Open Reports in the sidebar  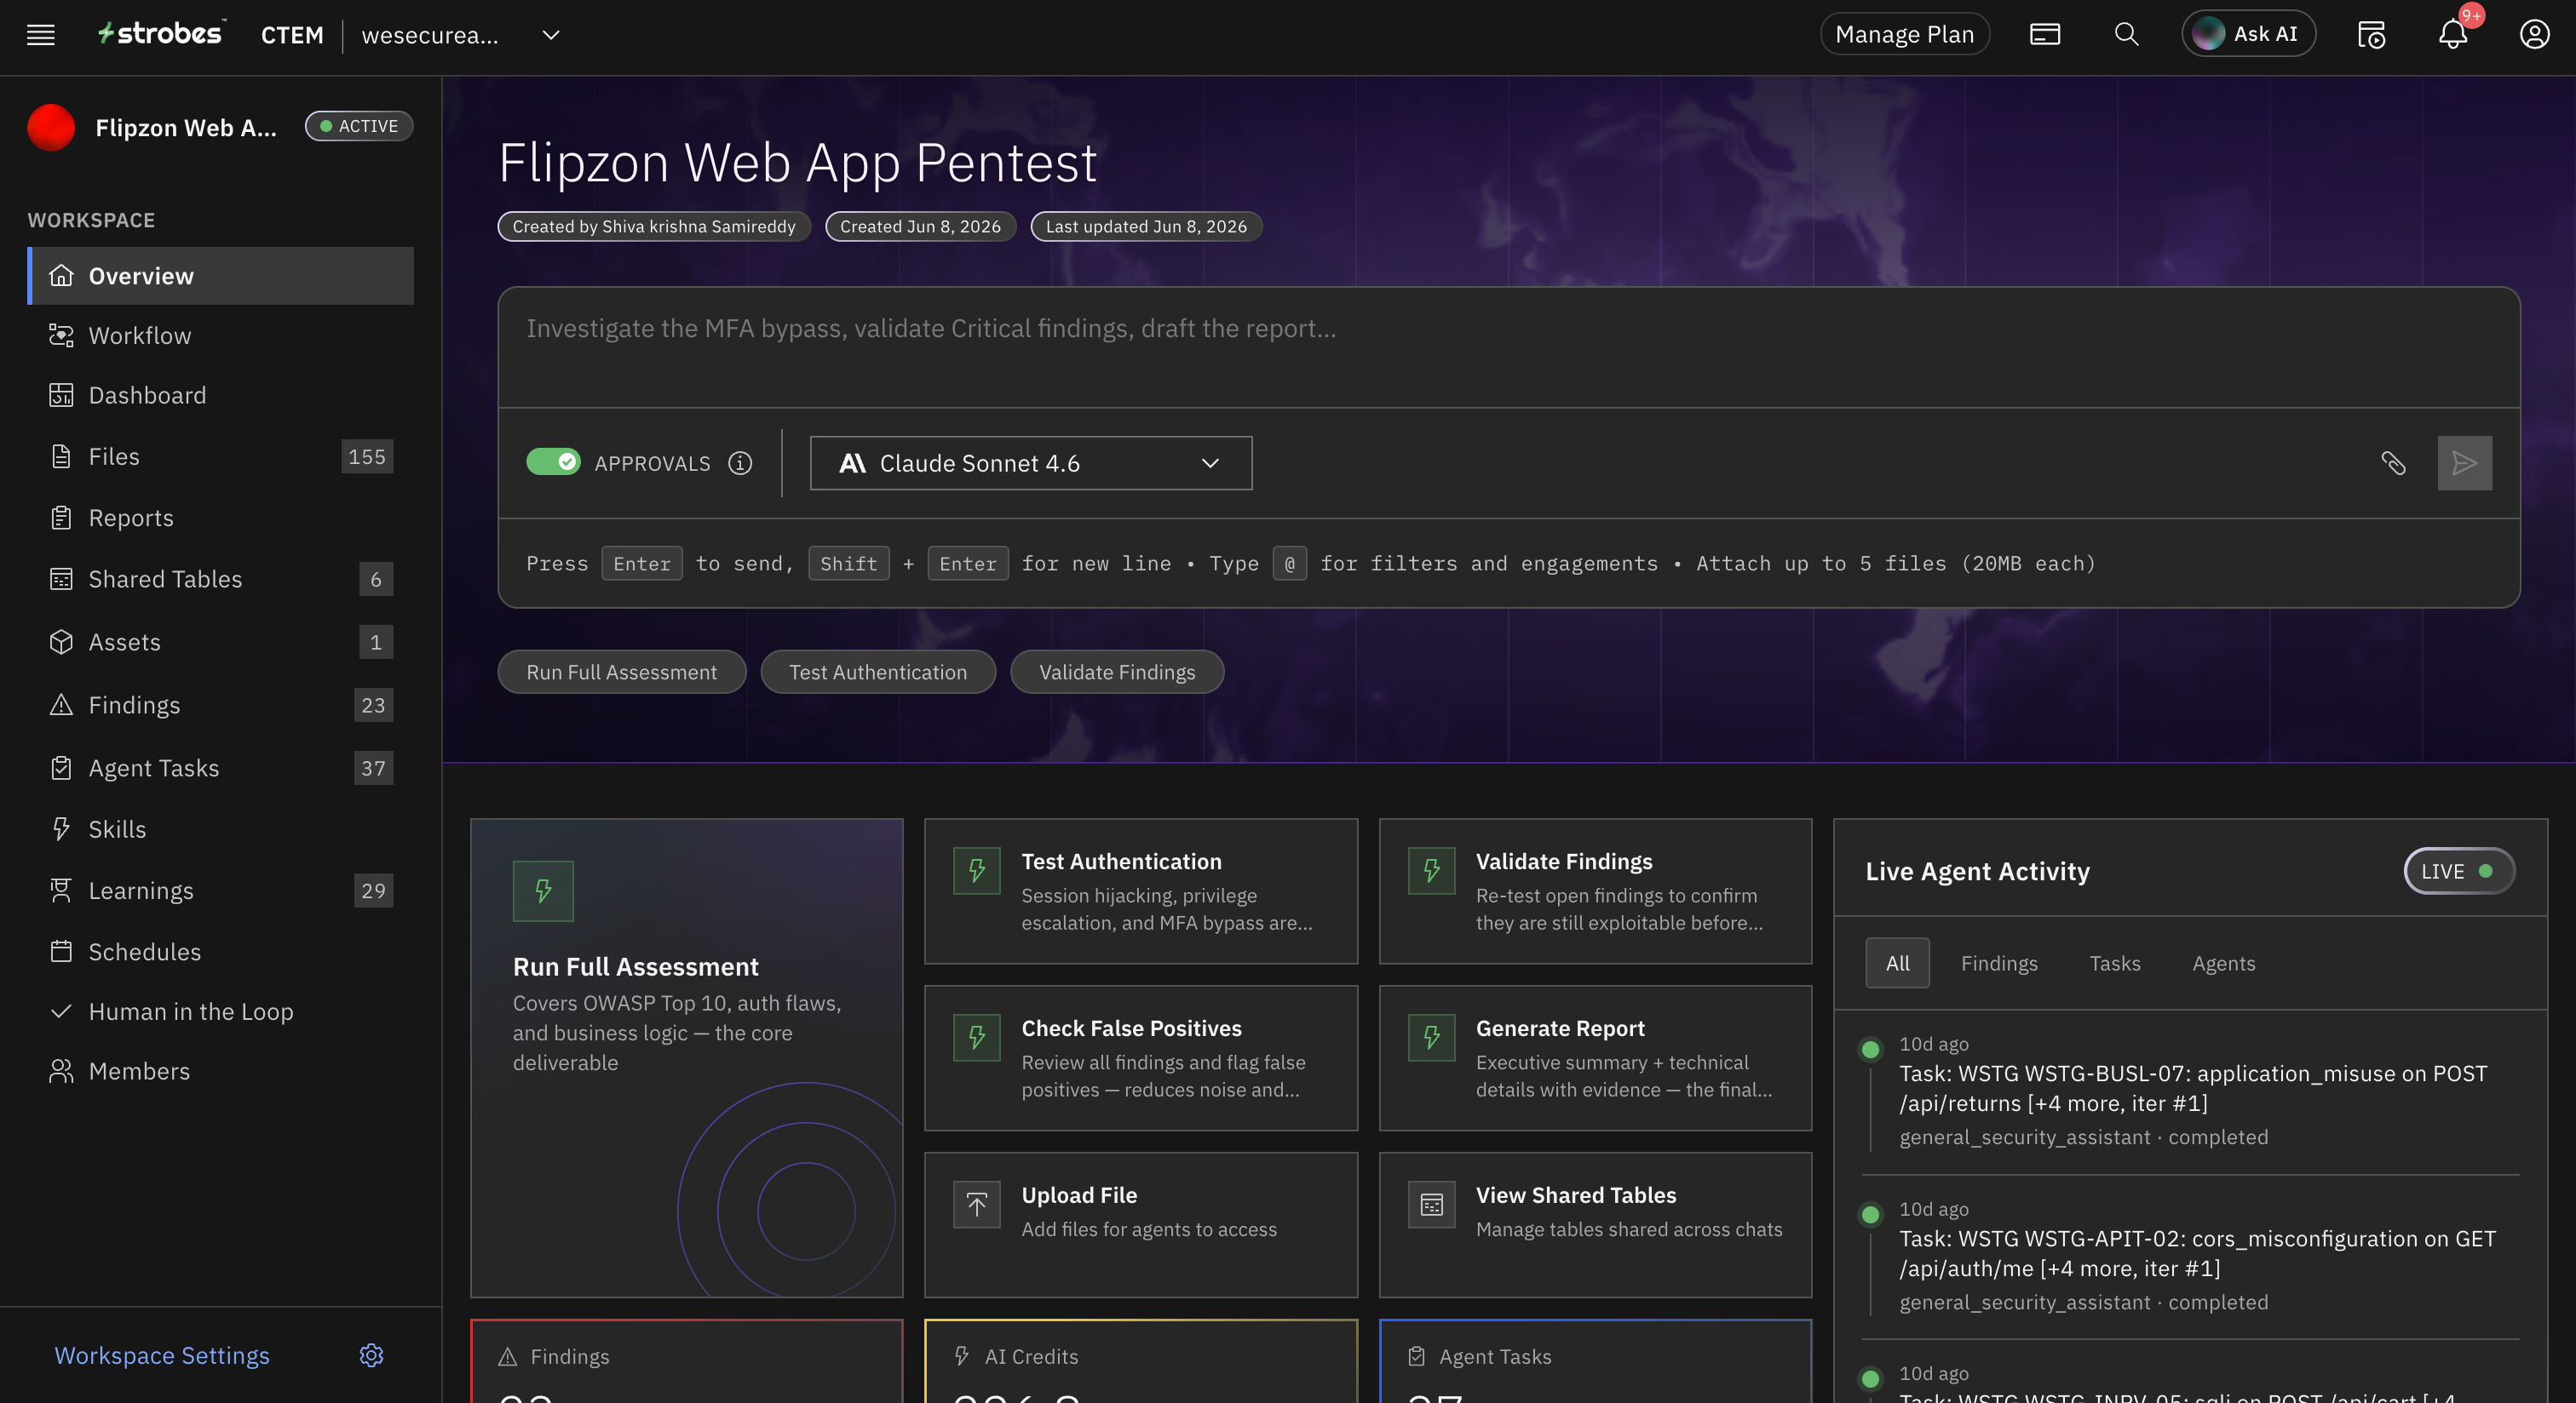(221, 518)
